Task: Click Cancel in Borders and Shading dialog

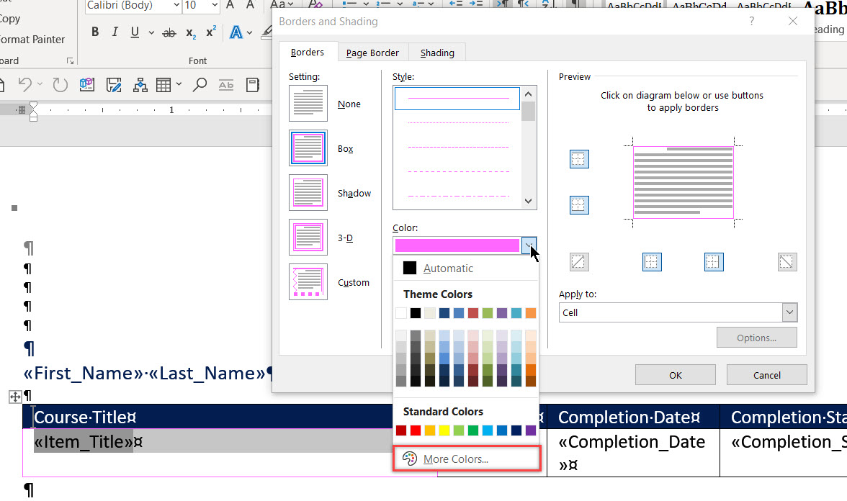Action: [766, 374]
